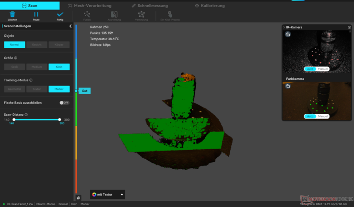Switch to the Scan tab

coord(30,6)
